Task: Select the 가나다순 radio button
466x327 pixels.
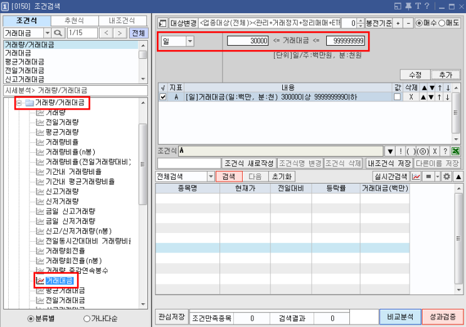Action: point(87,319)
